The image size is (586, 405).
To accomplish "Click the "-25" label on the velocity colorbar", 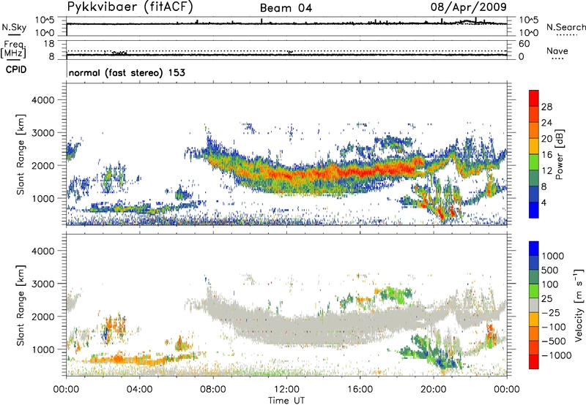I will [551, 313].
